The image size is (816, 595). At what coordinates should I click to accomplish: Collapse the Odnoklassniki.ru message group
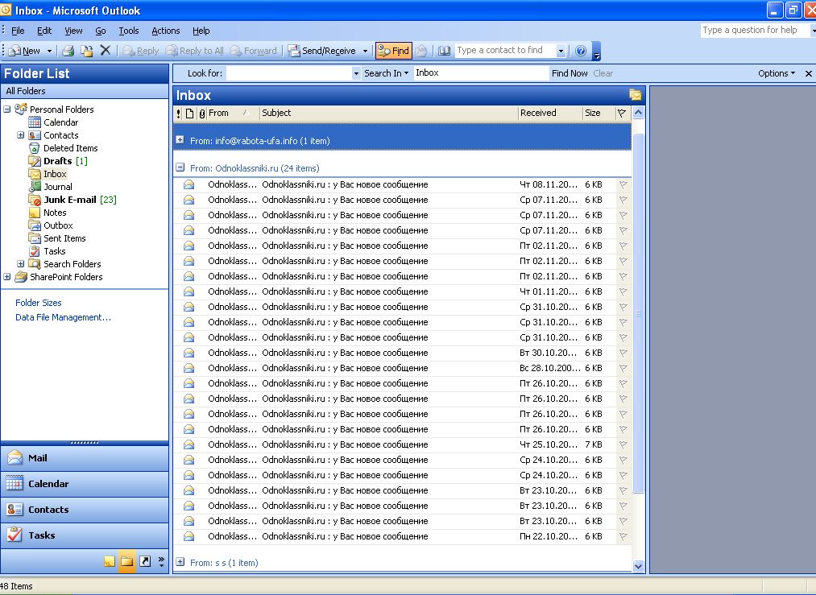click(180, 167)
